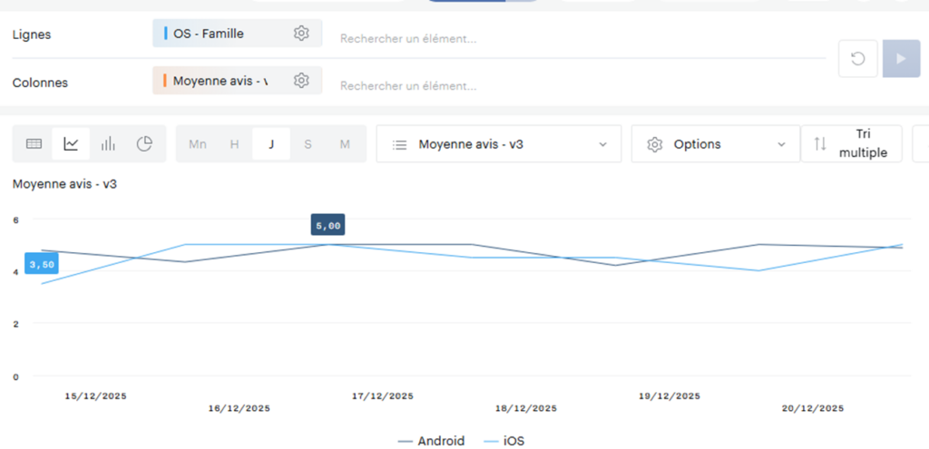Expand the Moyenne avis - v3 dropdown
Viewport: 929px width, 449px height.
[x=498, y=144]
